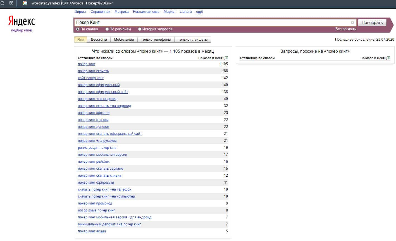Switch to the 'Мобильные' tab
396x241 pixels.
click(x=124, y=40)
